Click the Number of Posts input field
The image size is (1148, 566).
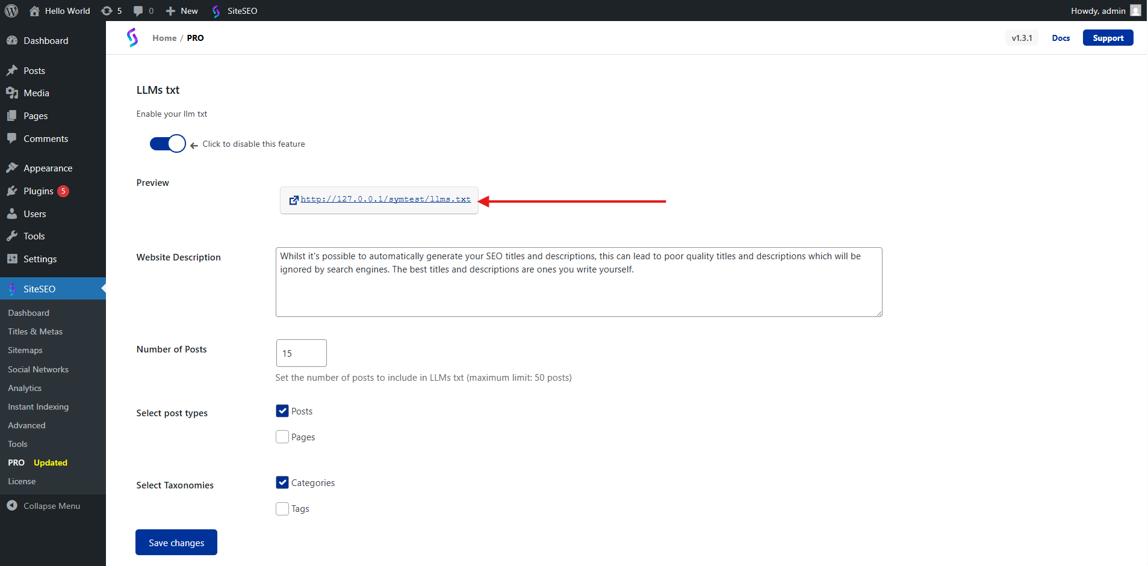[x=301, y=353]
